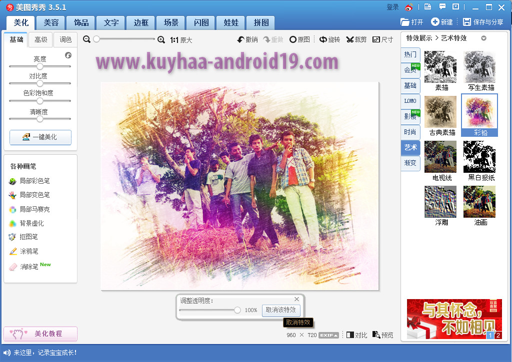Screen dimensions: 512x362
Task: Click the feedback chat bubble icon
Action: pos(442,6)
